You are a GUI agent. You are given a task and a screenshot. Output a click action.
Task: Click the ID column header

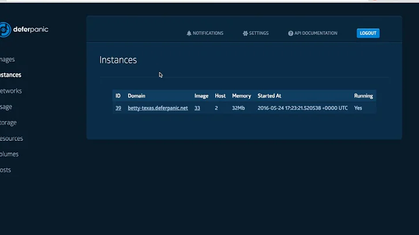(x=118, y=96)
